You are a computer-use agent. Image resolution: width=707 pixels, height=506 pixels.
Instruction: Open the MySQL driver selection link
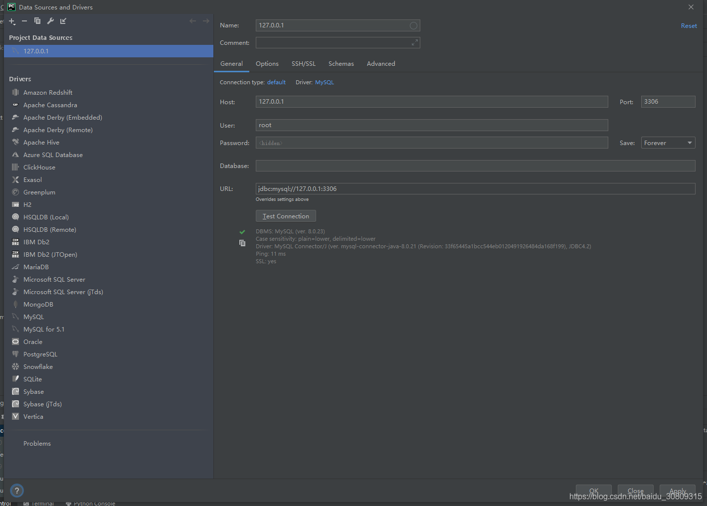324,82
